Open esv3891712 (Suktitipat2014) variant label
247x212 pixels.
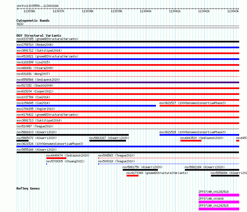[x=39, y=51]
